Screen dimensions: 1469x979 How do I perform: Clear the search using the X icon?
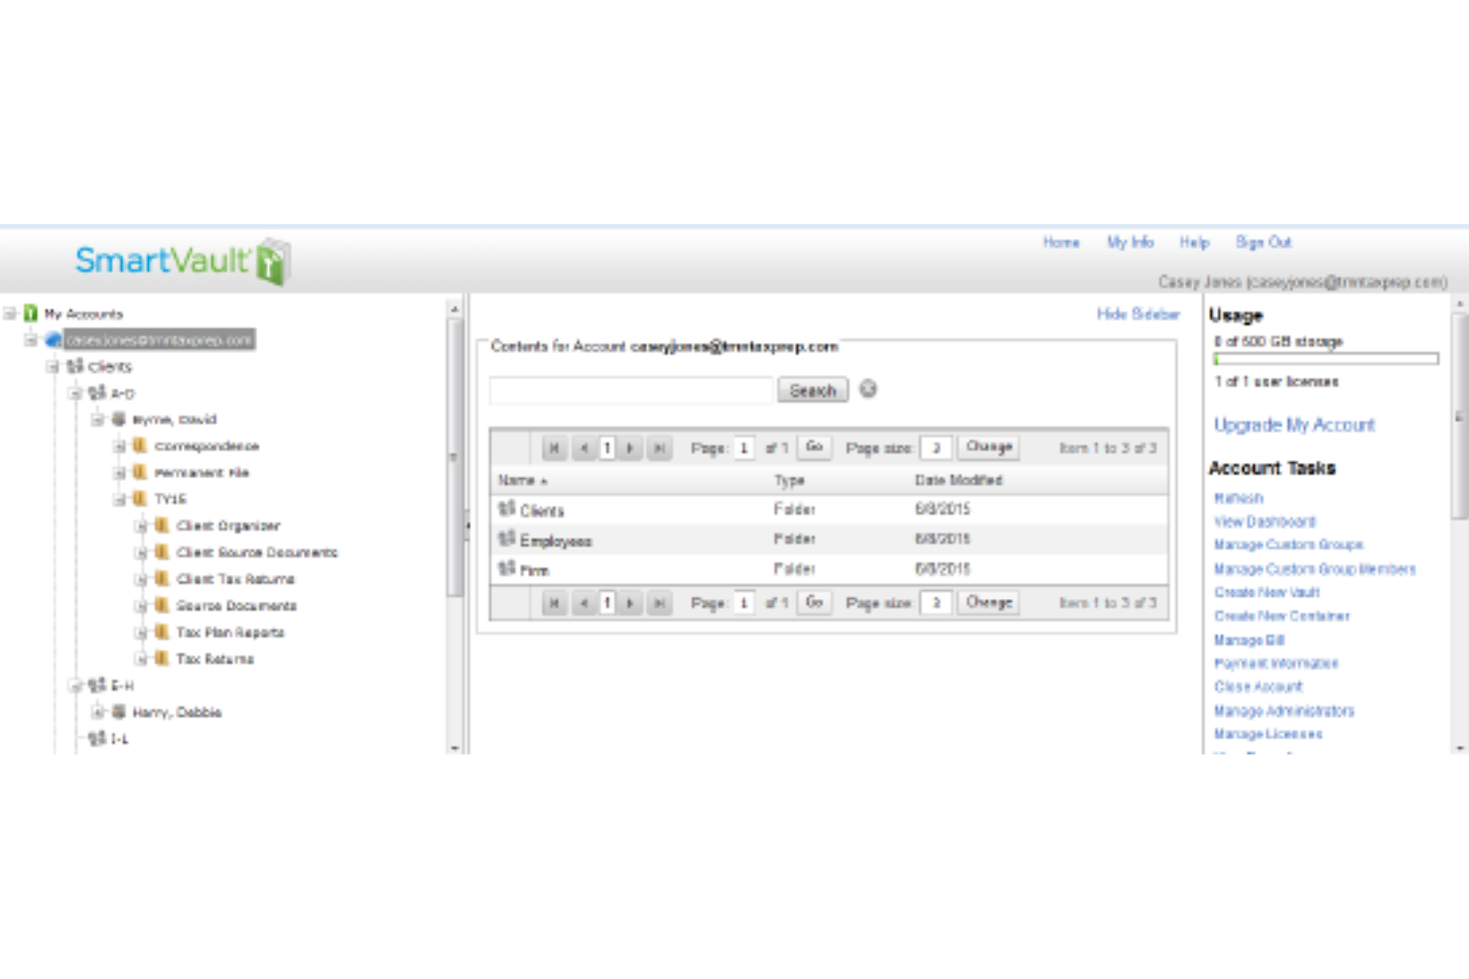[868, 390]
